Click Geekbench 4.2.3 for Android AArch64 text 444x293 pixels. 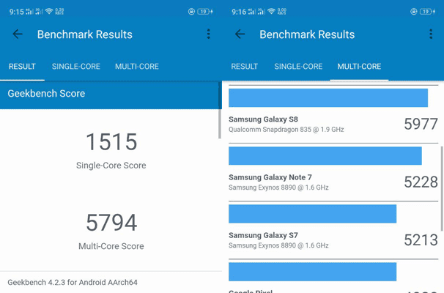click(73, 283)
